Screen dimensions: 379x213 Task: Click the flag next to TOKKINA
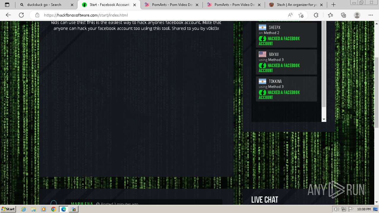click(262, 81)
